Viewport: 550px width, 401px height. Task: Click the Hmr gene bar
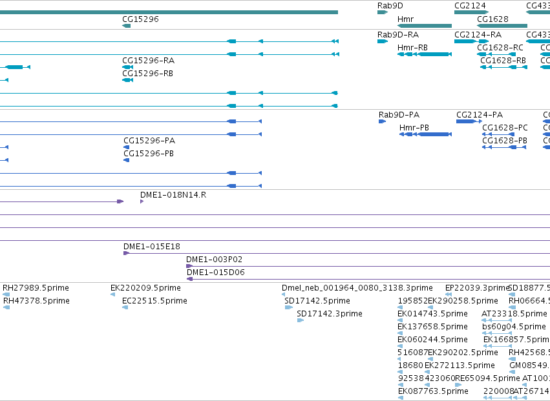425,26
